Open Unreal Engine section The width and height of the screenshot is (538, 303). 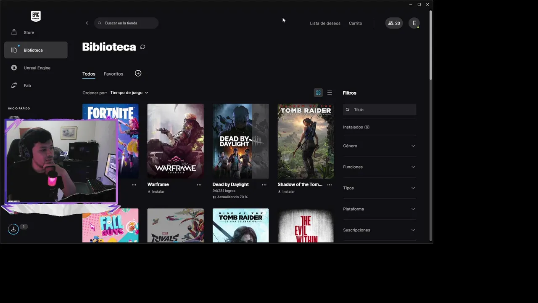tap(36, 68)
